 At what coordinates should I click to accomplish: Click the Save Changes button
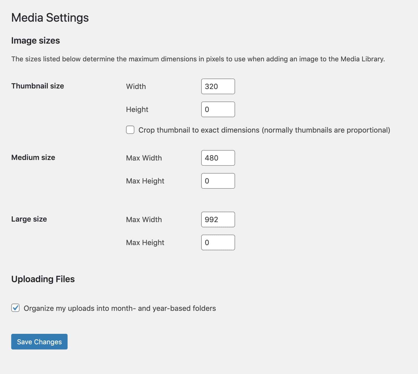click(39, 341)
